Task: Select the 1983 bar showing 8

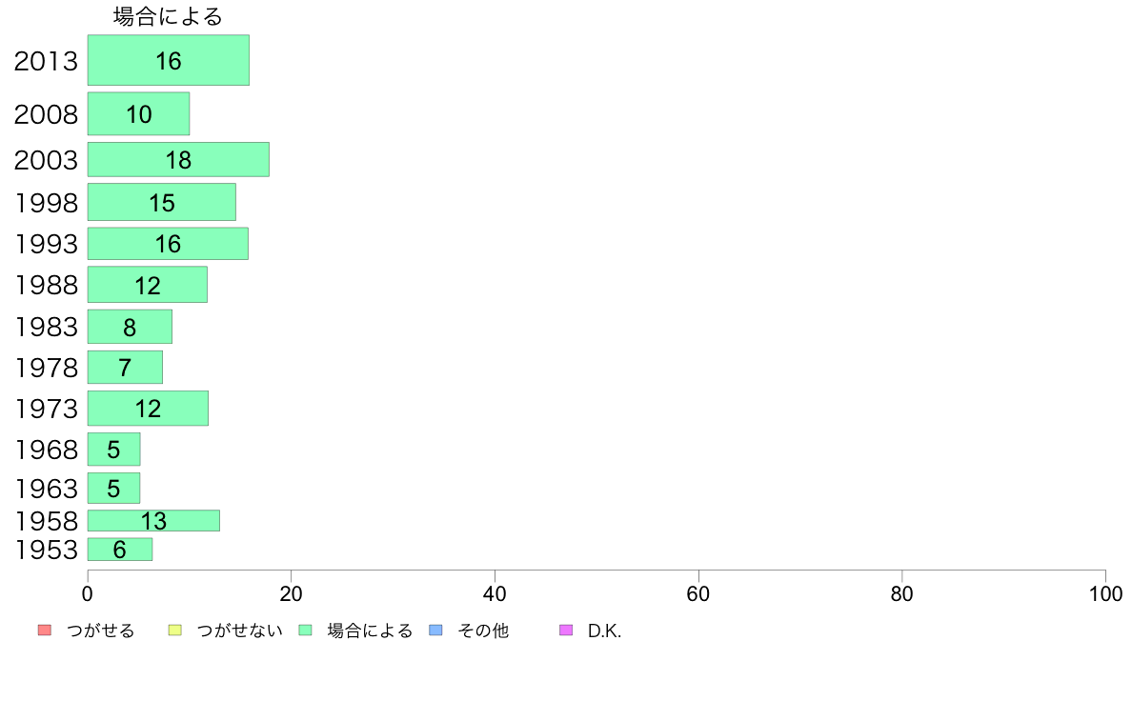Action: (130, 327)
